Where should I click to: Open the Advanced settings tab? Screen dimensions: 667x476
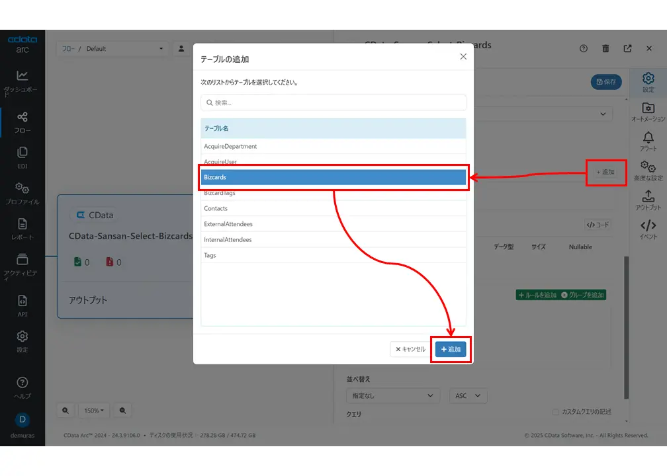click(648, 171)
